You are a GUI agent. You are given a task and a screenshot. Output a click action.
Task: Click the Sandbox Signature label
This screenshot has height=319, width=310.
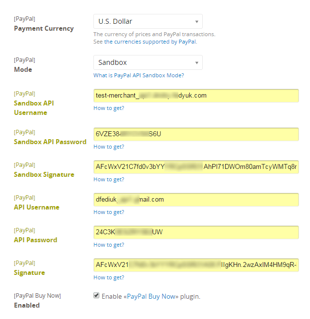(x=44, y=174)
